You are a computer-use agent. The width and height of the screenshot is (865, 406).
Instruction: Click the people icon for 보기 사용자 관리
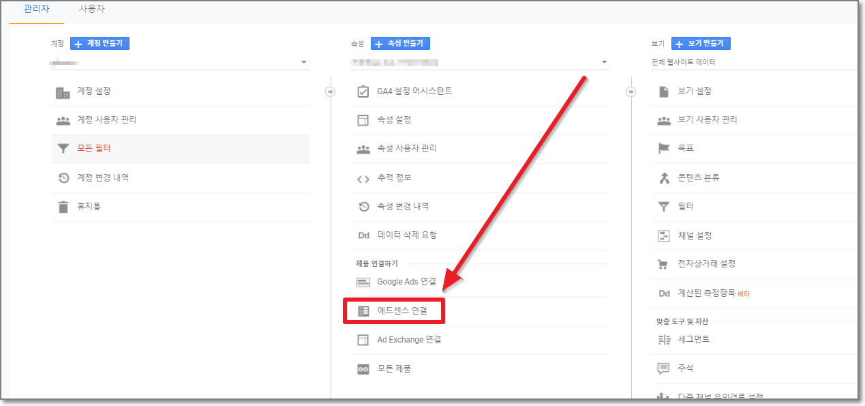click(664, 121)
